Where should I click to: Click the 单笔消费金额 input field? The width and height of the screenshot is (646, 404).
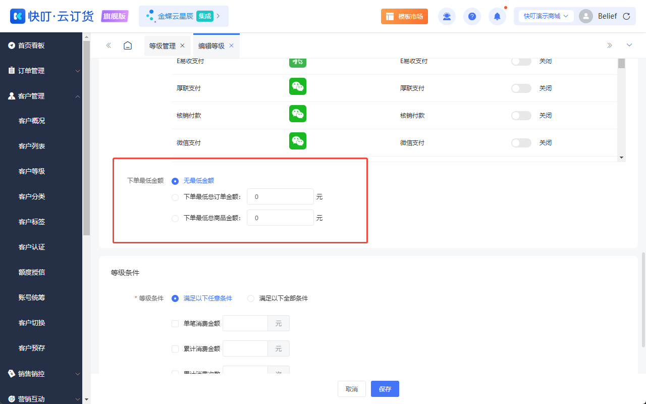point(245,324)
